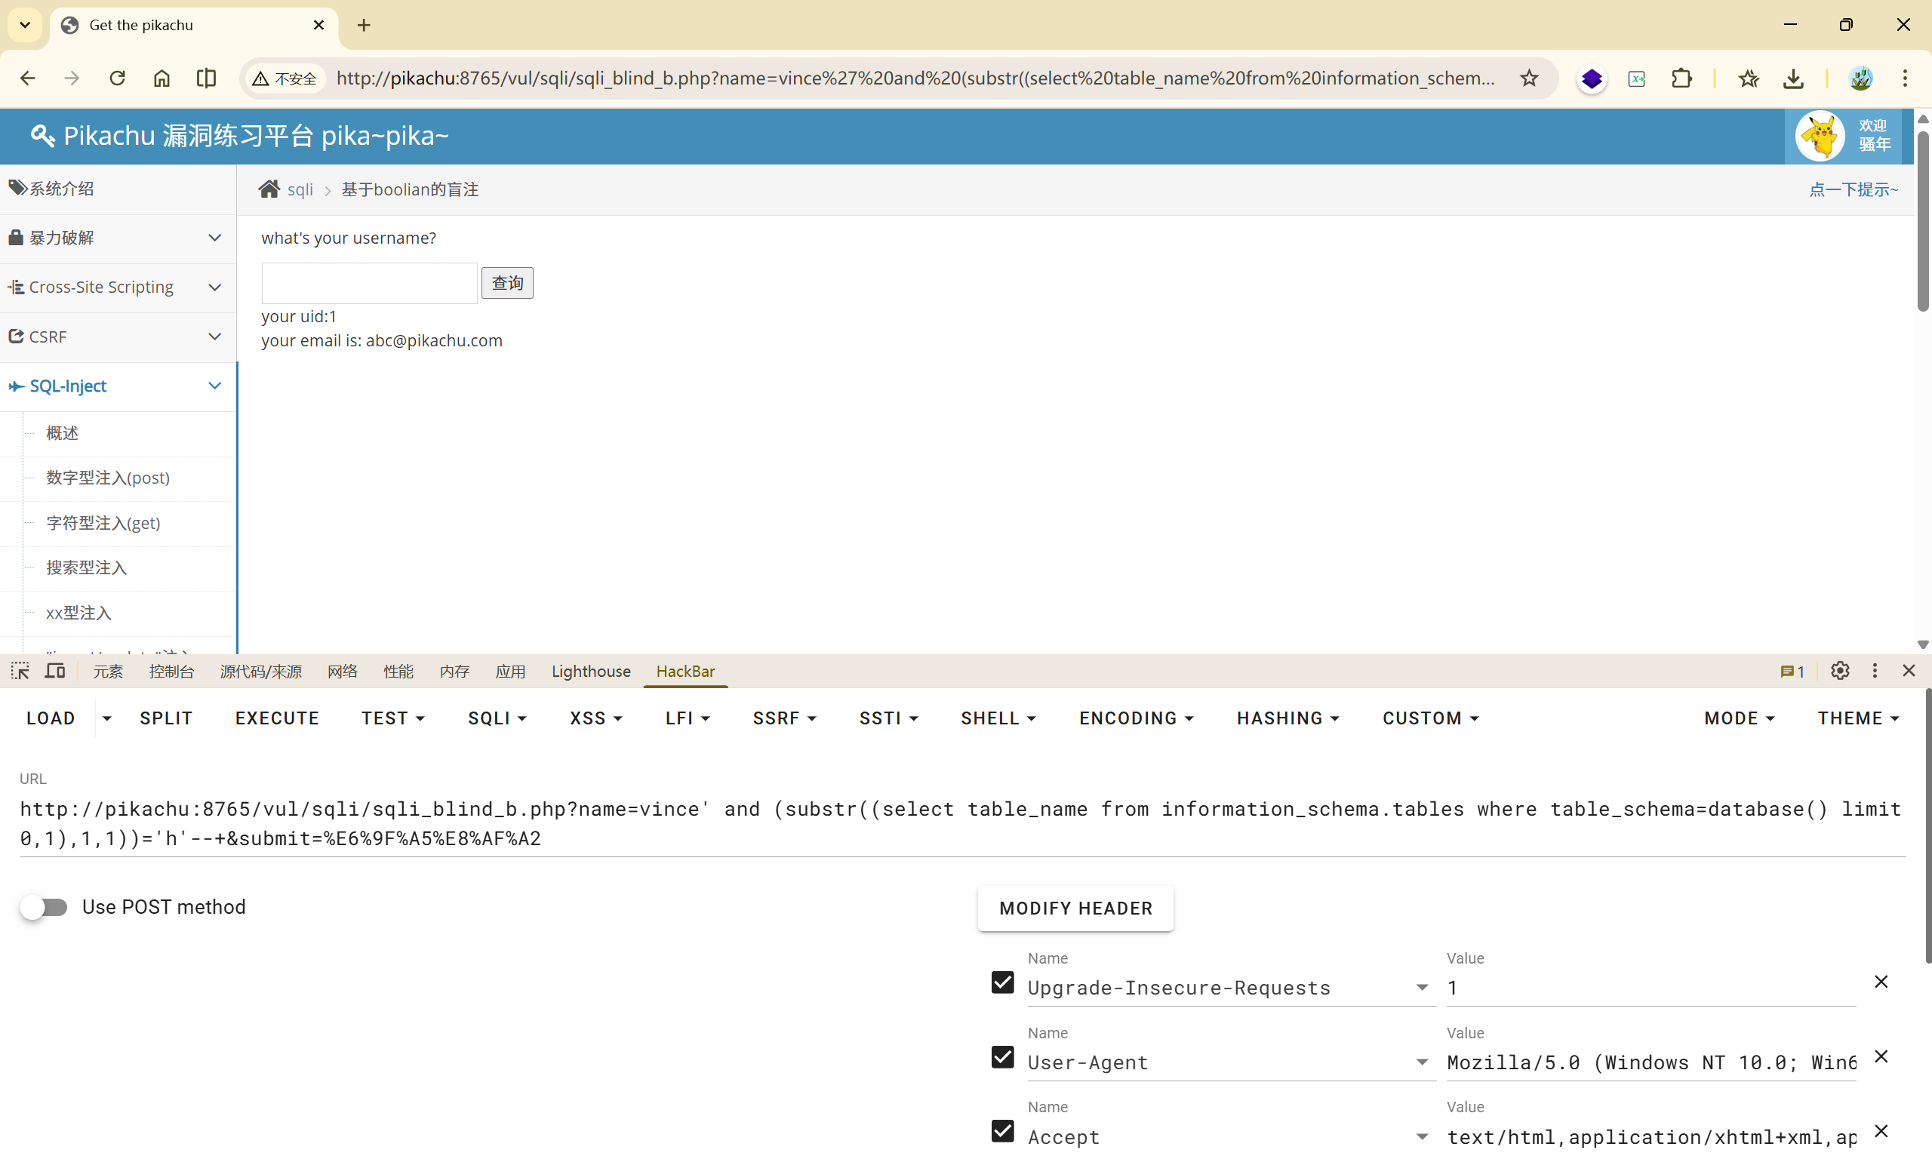
Task: Bookmark this page with star icon
Action: click(1528, 78)
